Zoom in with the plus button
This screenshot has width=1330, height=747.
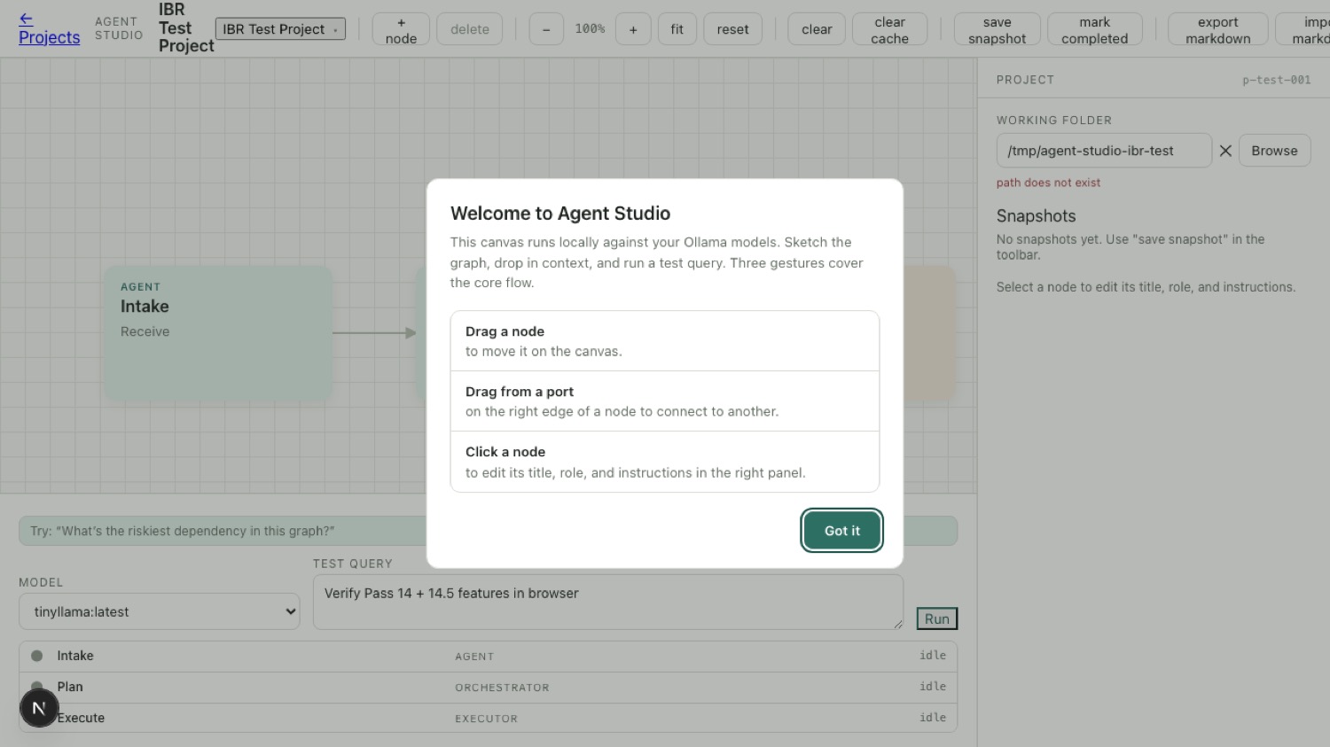click(x=633, y=29)
